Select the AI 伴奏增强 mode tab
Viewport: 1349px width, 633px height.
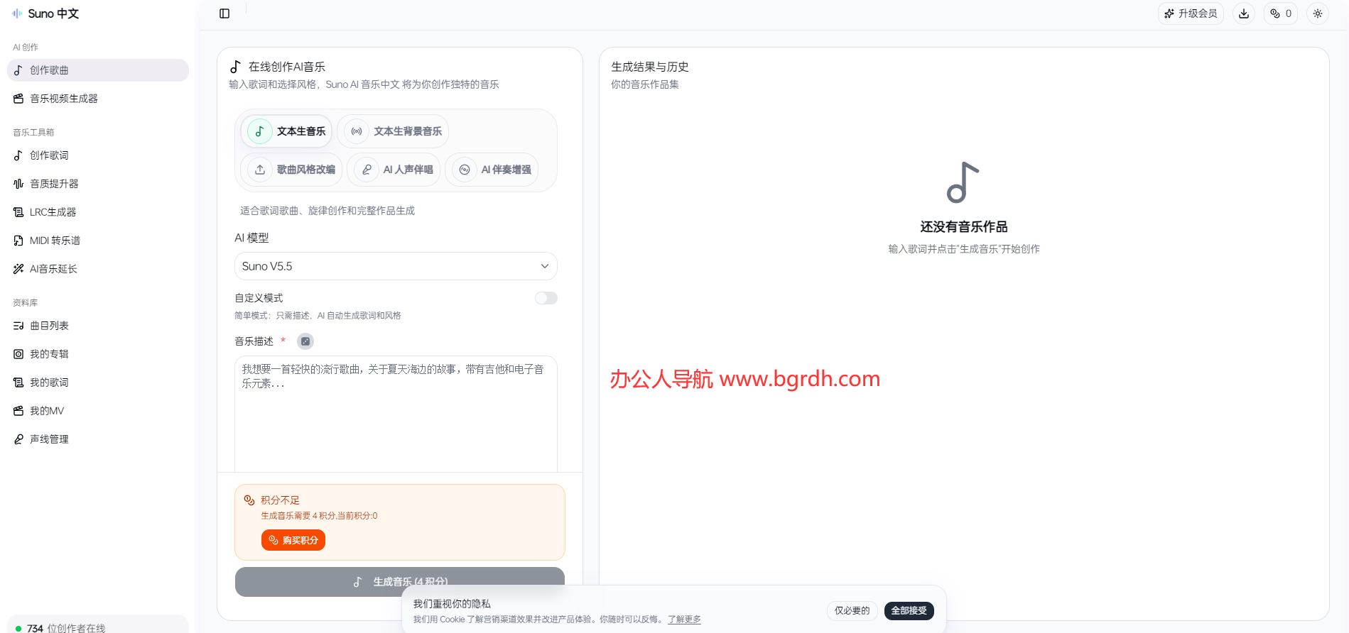492,170
